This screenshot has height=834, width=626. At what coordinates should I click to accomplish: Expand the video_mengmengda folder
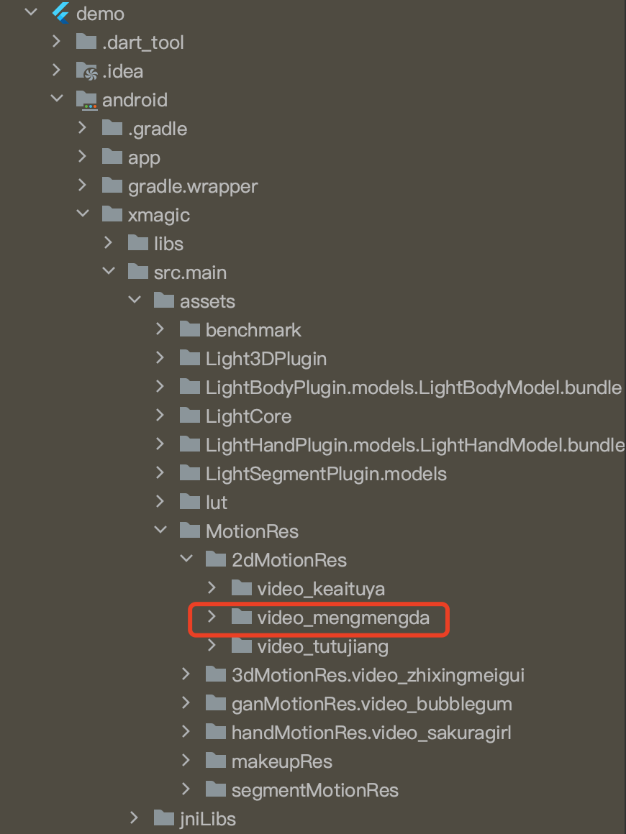tap(212, 616)
